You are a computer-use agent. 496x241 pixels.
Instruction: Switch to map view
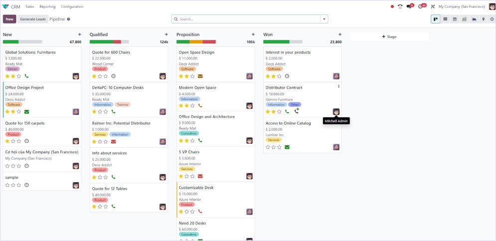484,19
